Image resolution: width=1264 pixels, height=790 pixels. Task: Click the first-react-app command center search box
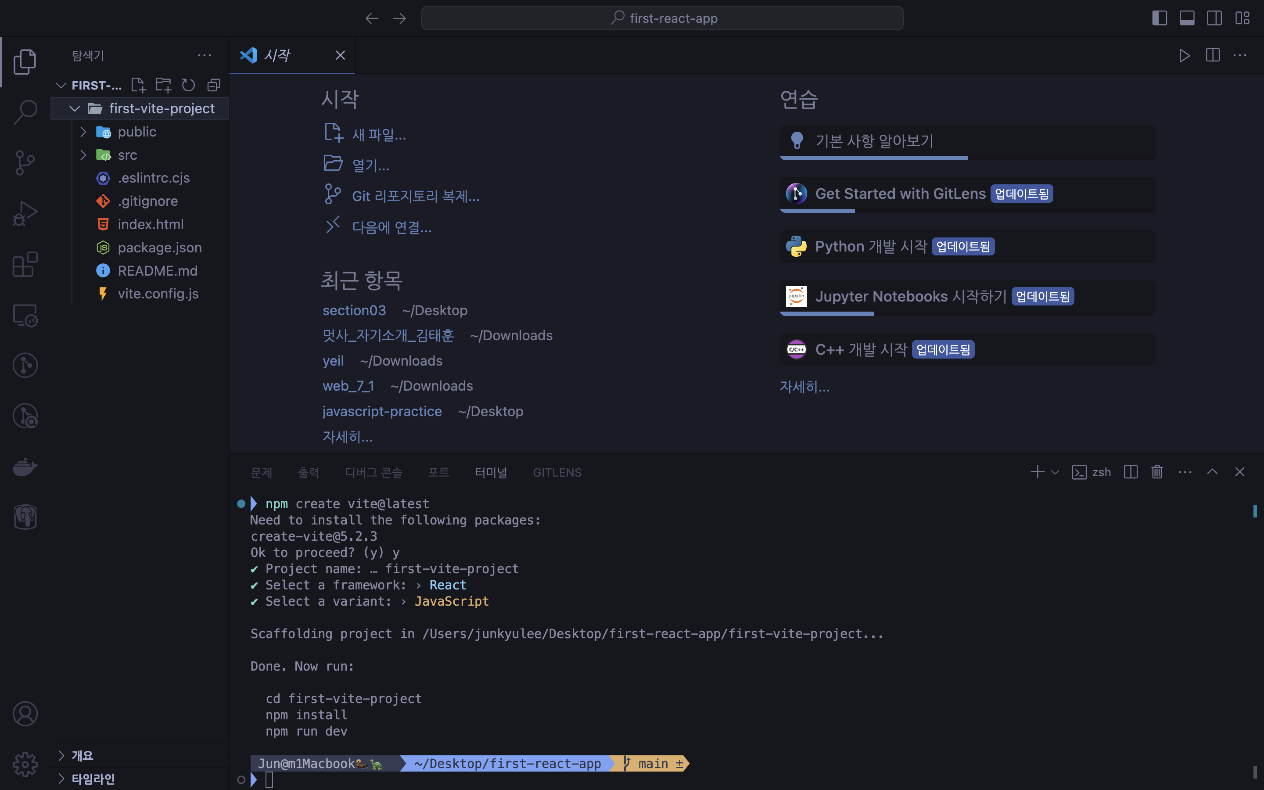click(662, 18)
